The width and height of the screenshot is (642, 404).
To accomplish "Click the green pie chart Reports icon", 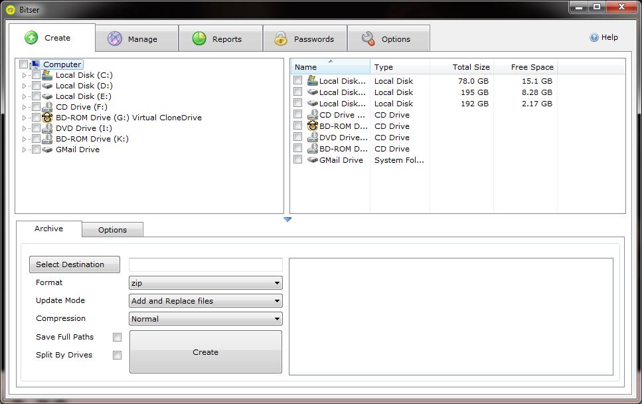I will point(199,39).
